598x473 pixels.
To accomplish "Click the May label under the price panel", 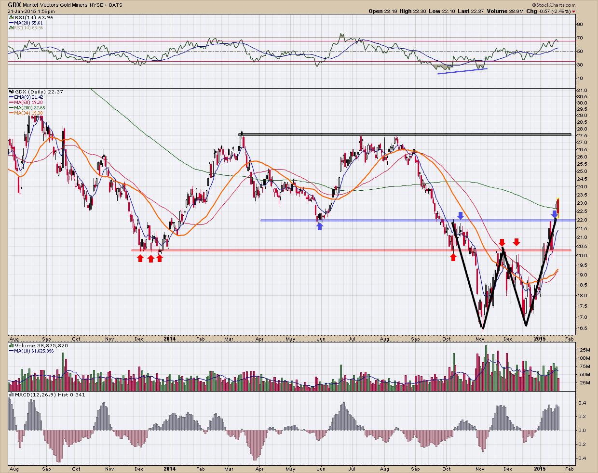I will coord(290,339).
